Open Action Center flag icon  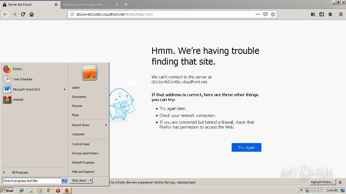pyautogui.click(x=320, y=190)
